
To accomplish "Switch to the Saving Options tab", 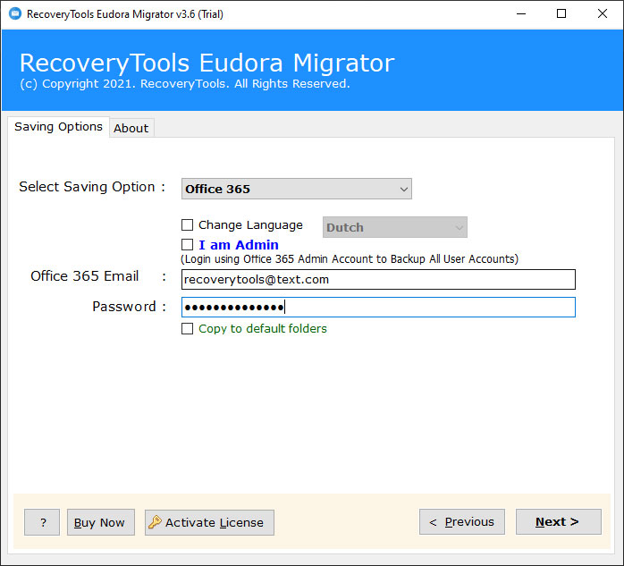I will pos(58,127).
